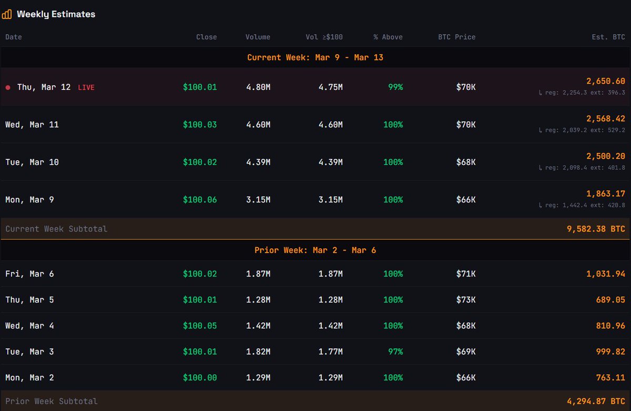Screen dimensions: 631x411
Task: Click the BTC Price column header
Action: tap(456, 37)
